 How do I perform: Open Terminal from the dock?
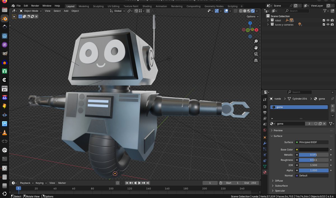pyautogui.click(x=4, y=159)
